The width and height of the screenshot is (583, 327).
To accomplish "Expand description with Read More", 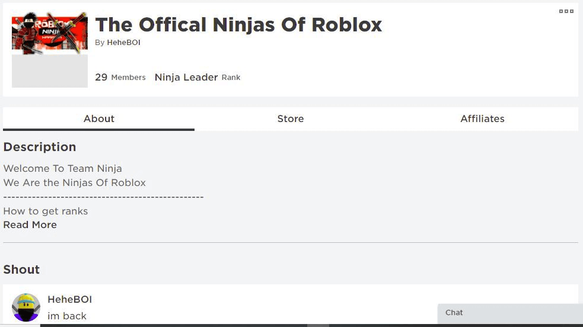I will click(x=30, y=225).
